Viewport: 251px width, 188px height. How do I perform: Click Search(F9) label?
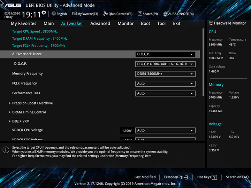(x=150, y=14)
